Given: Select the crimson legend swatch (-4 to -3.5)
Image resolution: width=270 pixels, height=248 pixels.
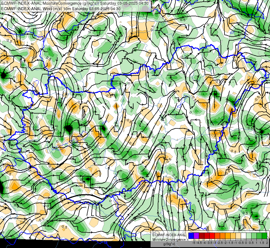Looking at the screenshot, I should 207,236.
